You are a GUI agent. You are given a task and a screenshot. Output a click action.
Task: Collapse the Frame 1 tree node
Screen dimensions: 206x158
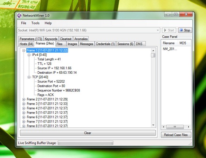coord(24,50)
